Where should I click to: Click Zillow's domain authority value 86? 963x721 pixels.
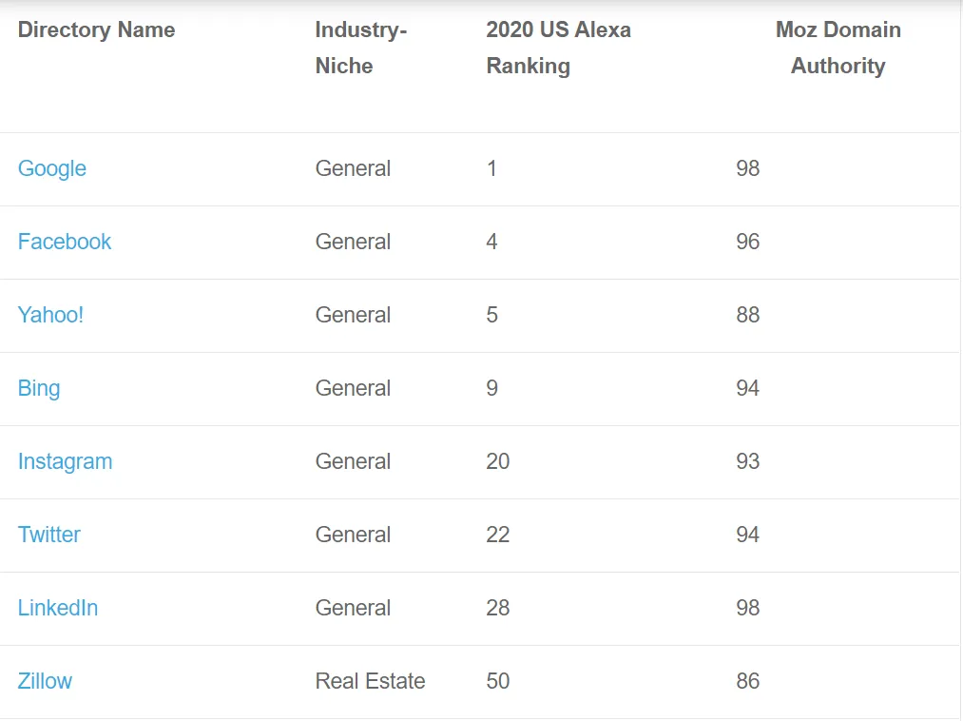[748, 681]
